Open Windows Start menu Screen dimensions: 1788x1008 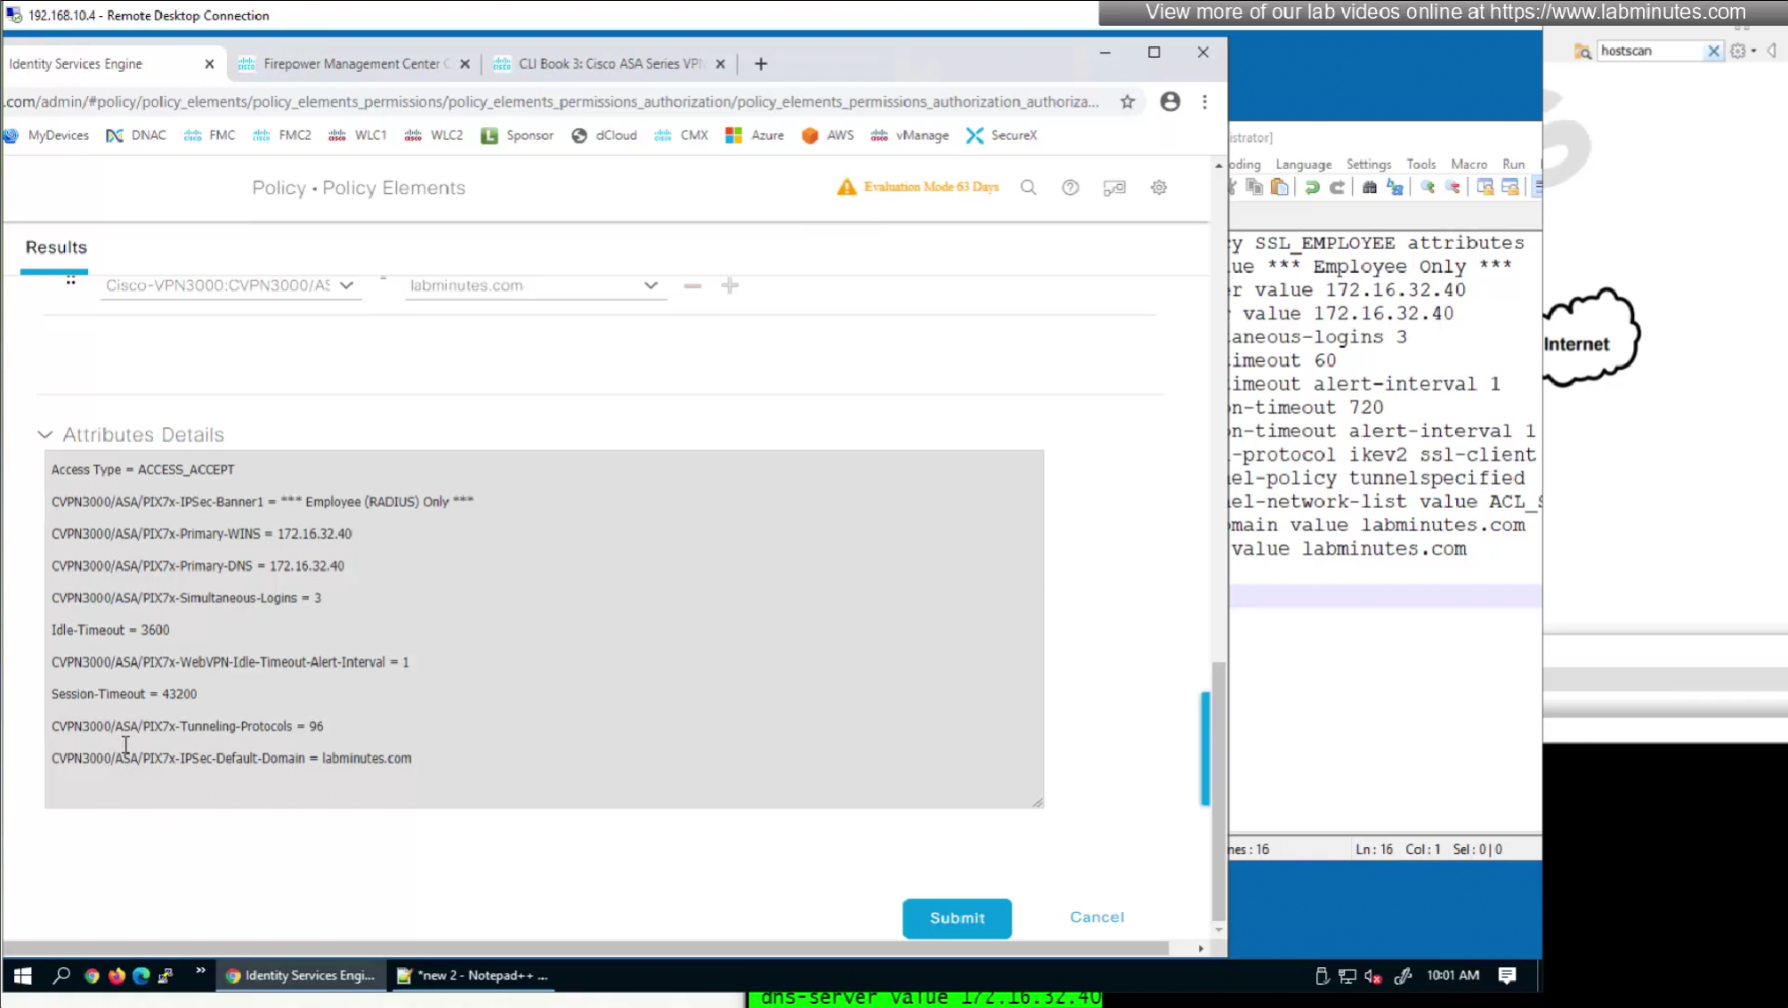23,976
